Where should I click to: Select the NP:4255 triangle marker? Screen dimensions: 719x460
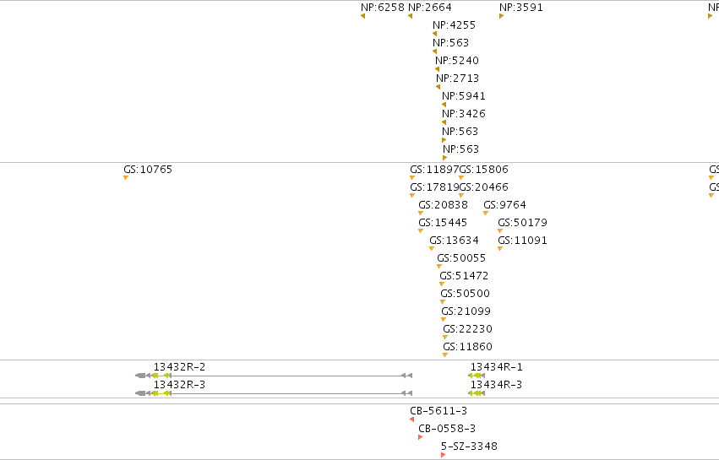435,34
